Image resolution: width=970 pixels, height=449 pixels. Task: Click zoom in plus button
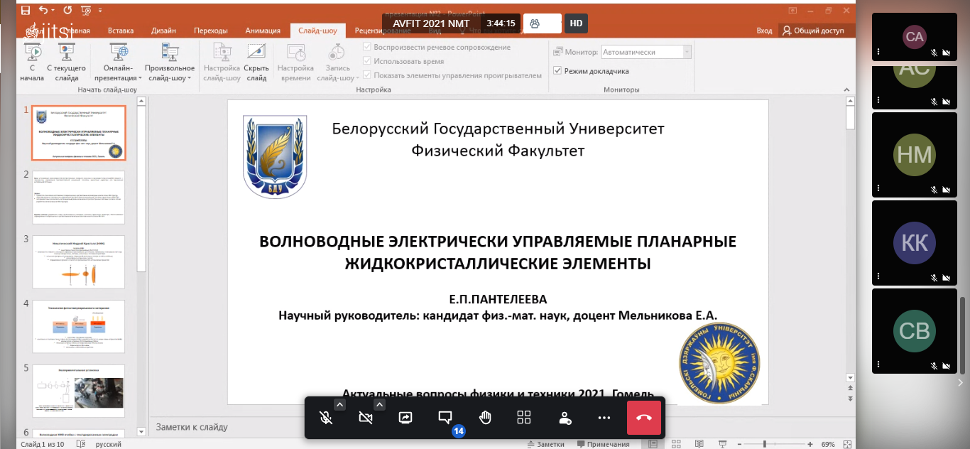810,444
